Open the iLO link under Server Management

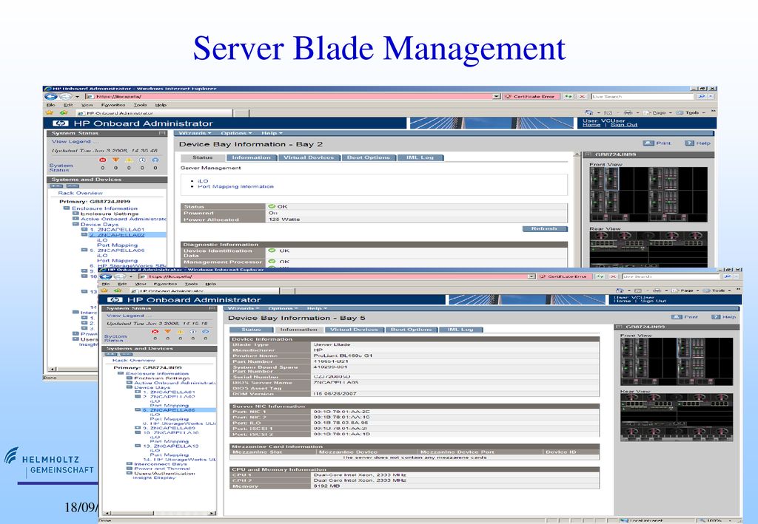(x=203, y=181)
